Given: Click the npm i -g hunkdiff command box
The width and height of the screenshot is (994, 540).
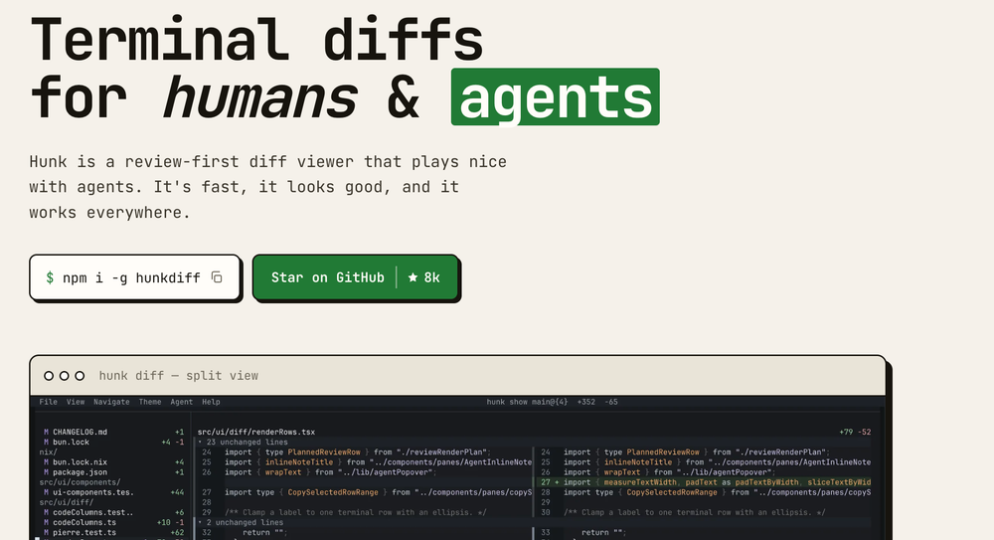Looking at the screenshot, I should (x=135, y=277).
